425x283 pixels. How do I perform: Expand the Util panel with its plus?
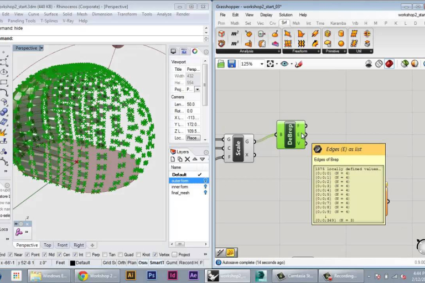(371, 51)
